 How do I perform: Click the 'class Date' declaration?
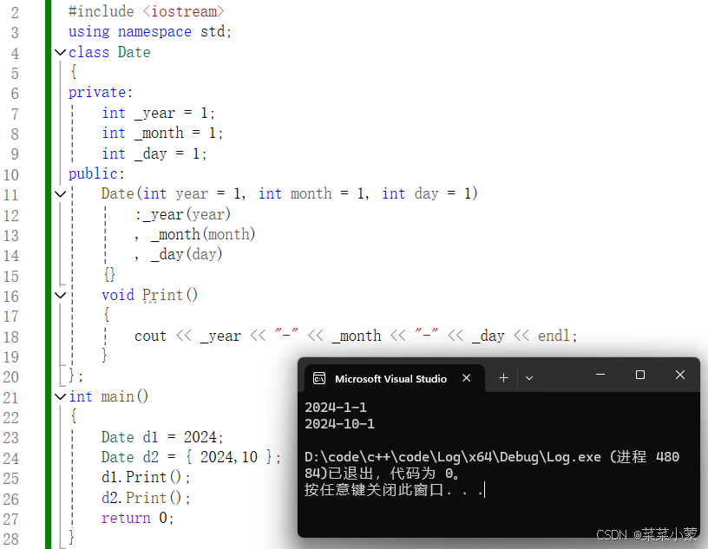(x=109, y=52)
